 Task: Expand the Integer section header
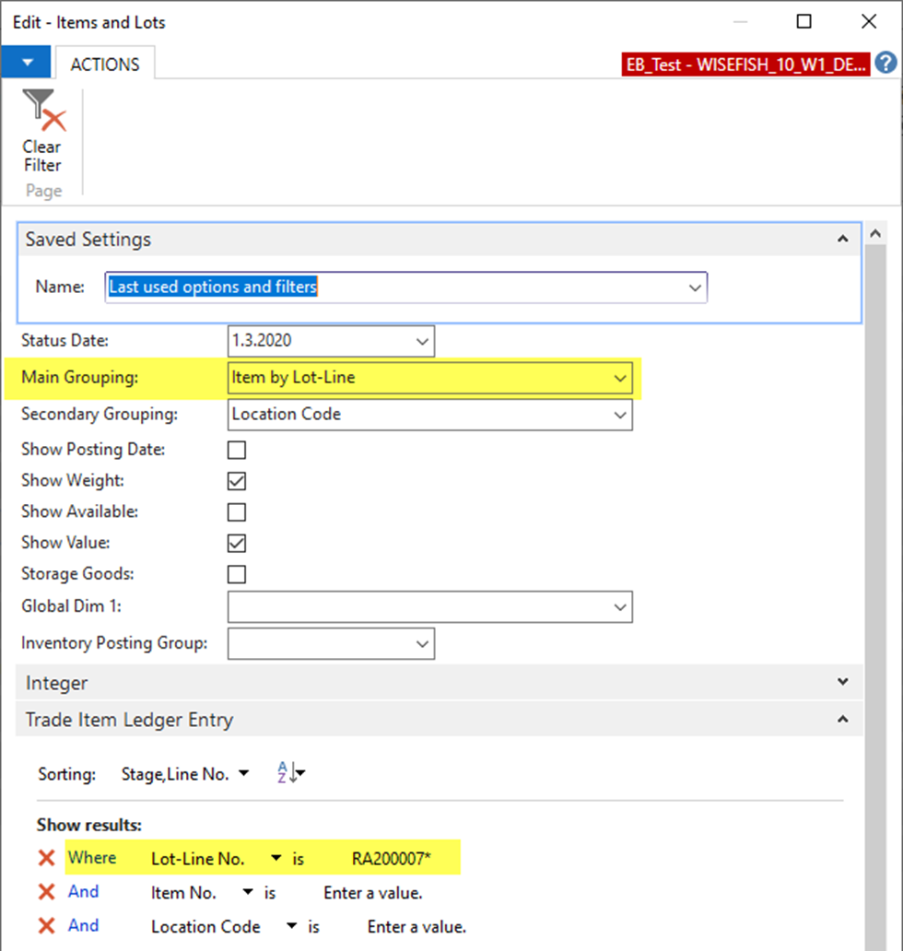(x=842, y=683)
